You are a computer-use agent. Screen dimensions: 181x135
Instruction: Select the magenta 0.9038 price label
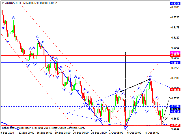coord(175,53)
